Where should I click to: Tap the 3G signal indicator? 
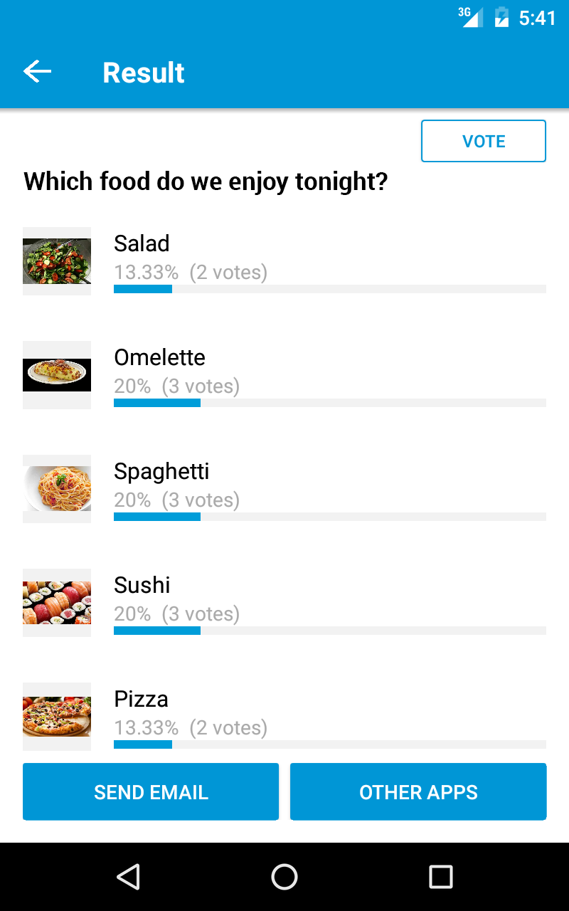(x=471, y=17)
